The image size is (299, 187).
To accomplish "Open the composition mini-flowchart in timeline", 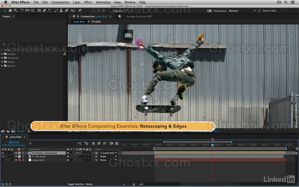I will click(x=79, y=143).
